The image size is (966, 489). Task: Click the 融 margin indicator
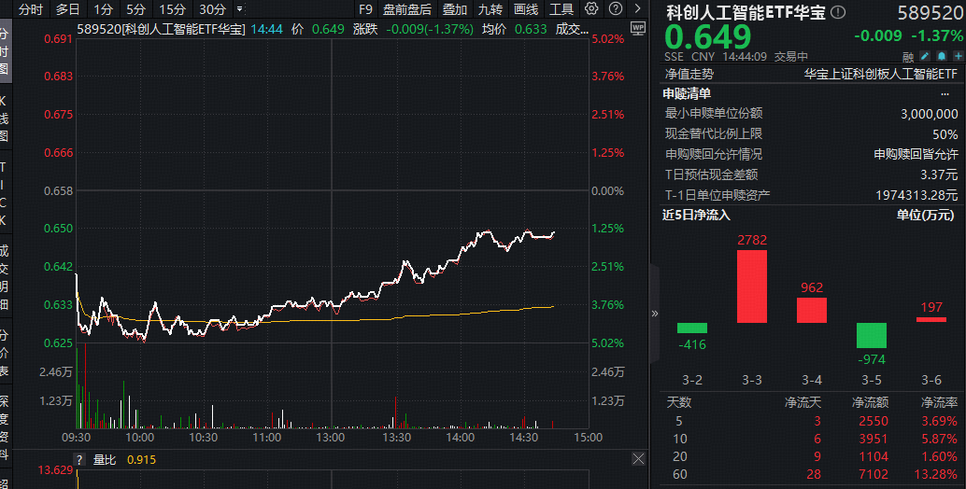tap(908, 57)
